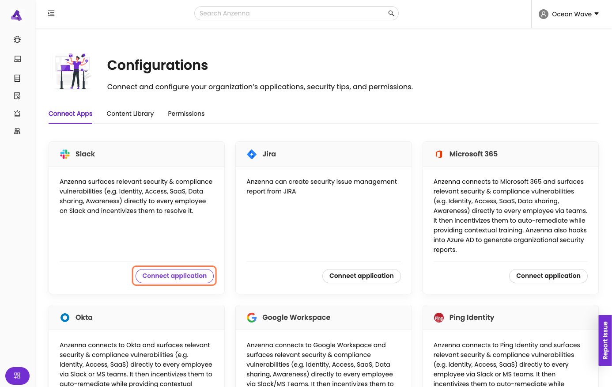Connect the Jira application

(361, 276)
